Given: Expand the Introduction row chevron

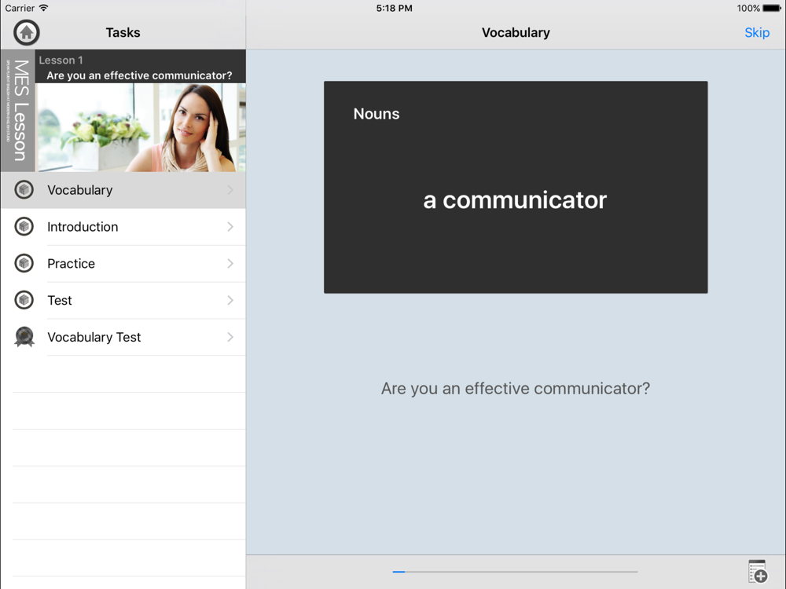Looking at the screenshot, I should point(230,227).
